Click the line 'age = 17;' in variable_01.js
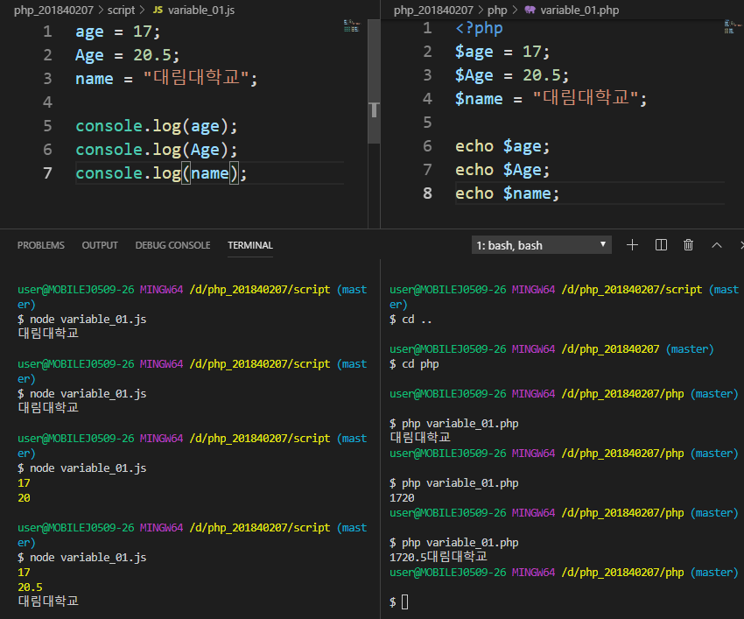Image resolution: width=744 pixels, height=619 pixels. click(117, 32)
